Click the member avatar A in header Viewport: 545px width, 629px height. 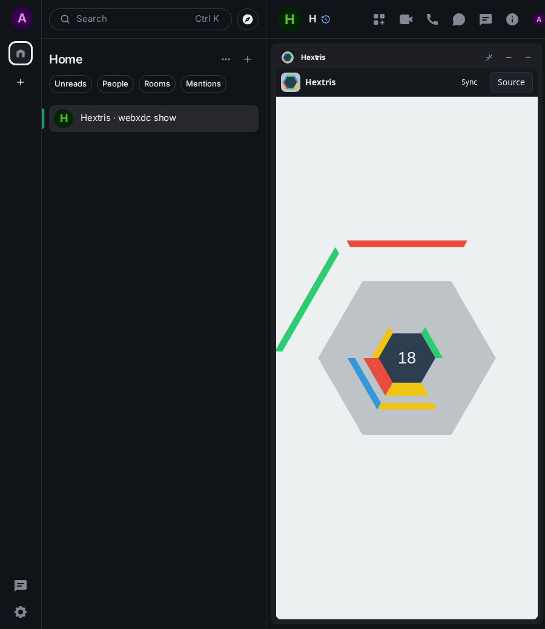click(x=538, y=19)
